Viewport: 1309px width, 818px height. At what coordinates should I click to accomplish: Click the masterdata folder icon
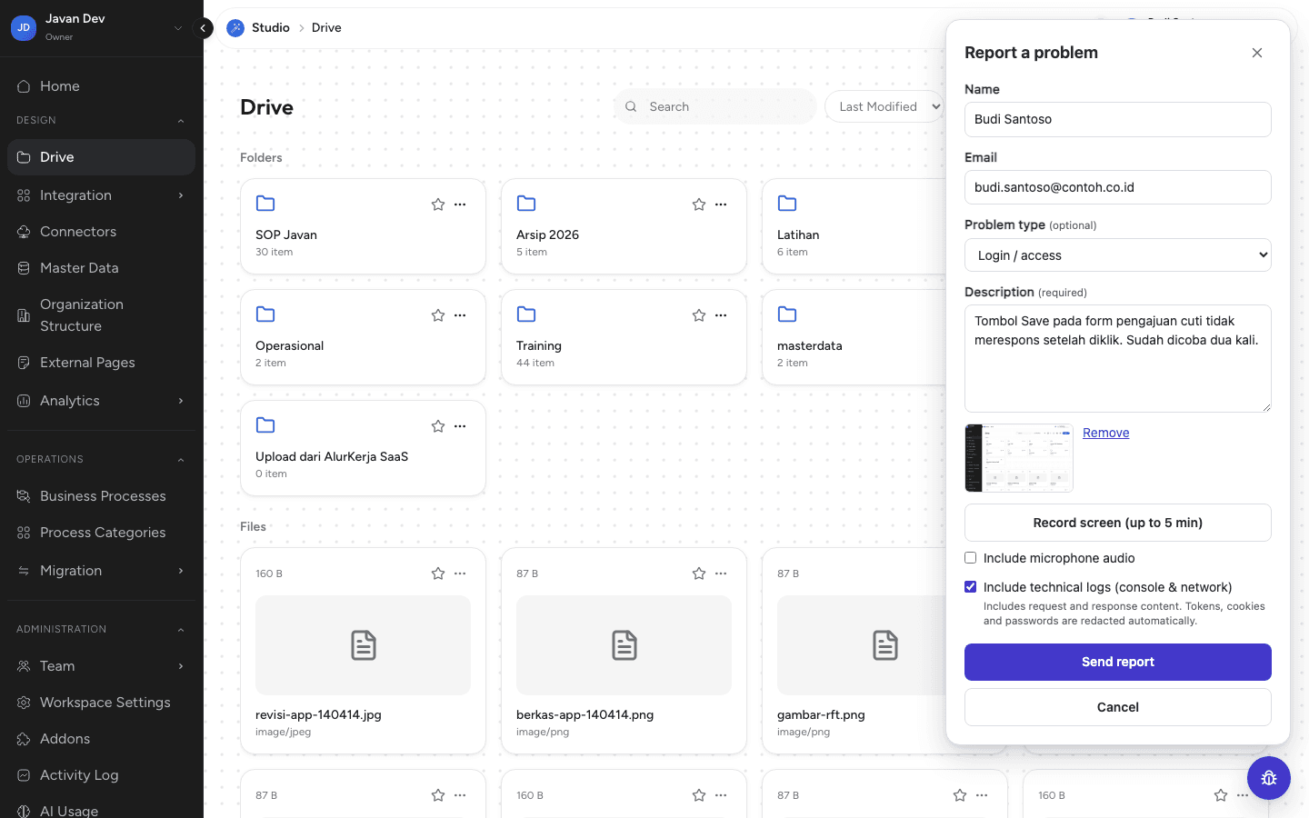(x=787, y=314)
